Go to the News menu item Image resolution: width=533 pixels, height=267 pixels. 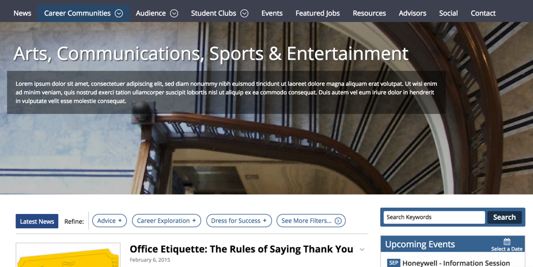pyautogui.click(x=22, y=13)
